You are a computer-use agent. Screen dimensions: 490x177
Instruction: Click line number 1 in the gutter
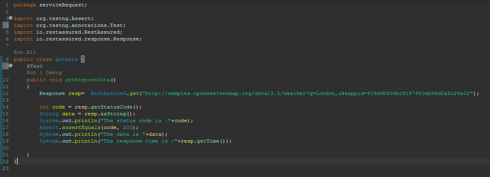tap(7, 5)
